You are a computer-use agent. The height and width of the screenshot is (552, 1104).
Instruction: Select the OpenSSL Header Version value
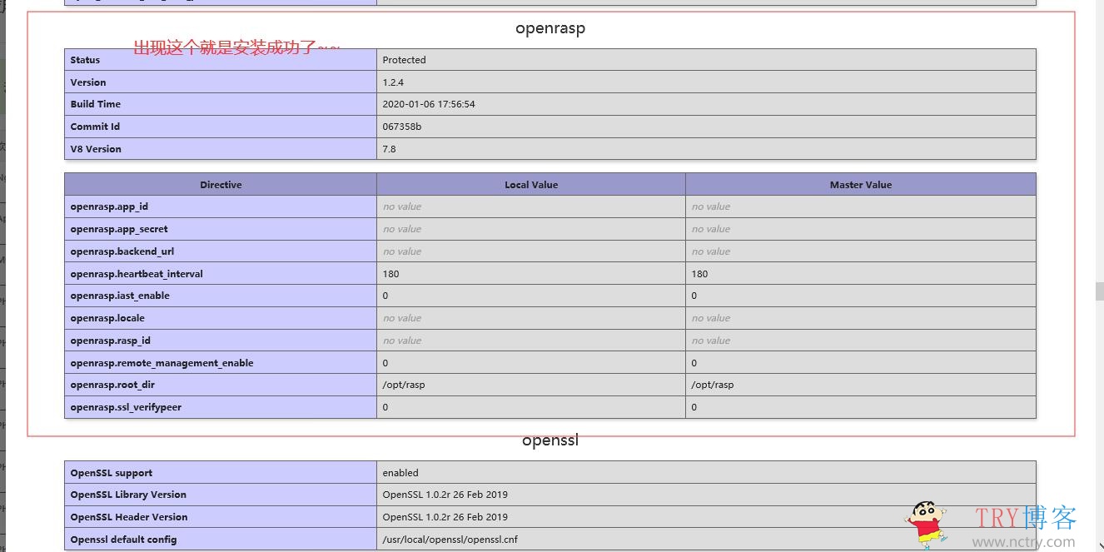pyautogui.click(x=445, y=517)
